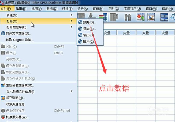Click the icon beside 输出(O)... submenu entry
Screen dimensions: 175x122
[80, 35]
